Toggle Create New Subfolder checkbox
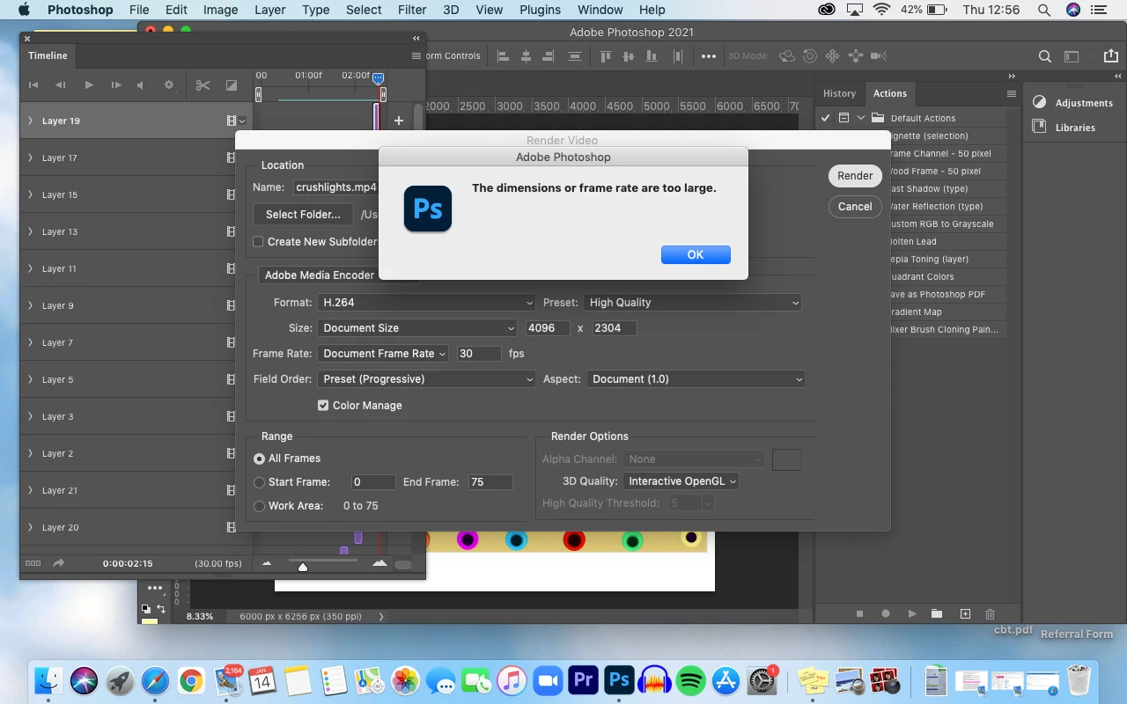The height and width of the screenshot is (704, 1127). pyautogui.click(x=258, y=241)
